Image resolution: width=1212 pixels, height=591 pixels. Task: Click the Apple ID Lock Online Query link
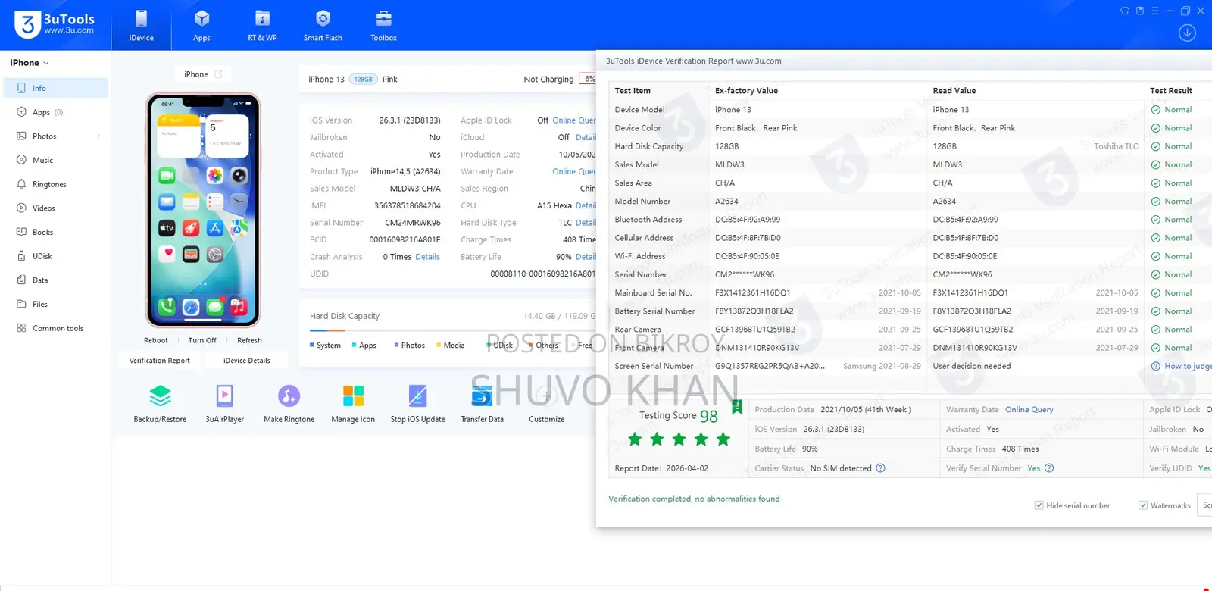[574, 120]
